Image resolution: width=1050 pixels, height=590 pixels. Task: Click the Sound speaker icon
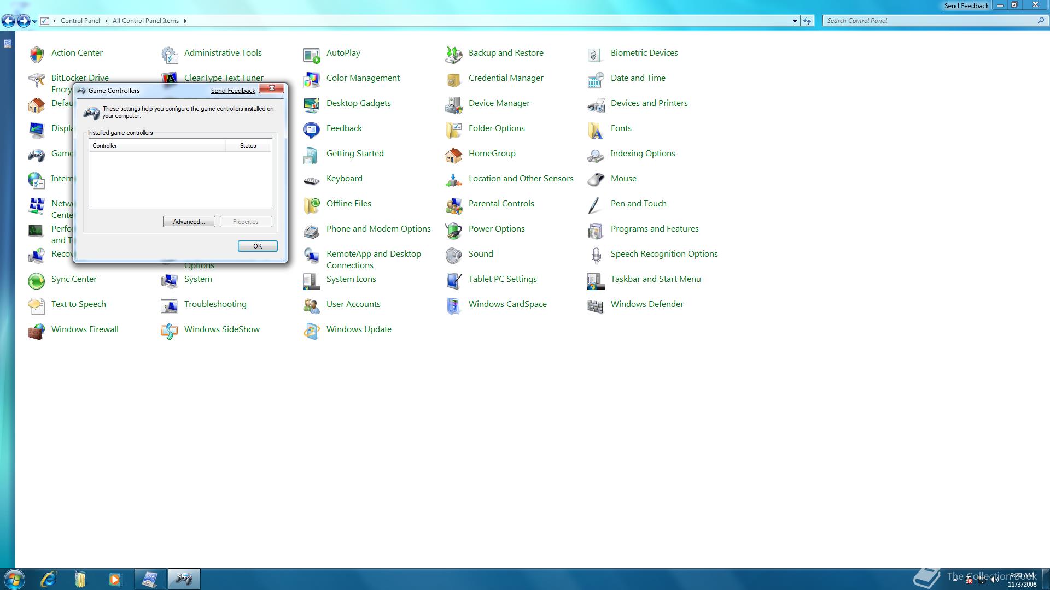[454, 256]
